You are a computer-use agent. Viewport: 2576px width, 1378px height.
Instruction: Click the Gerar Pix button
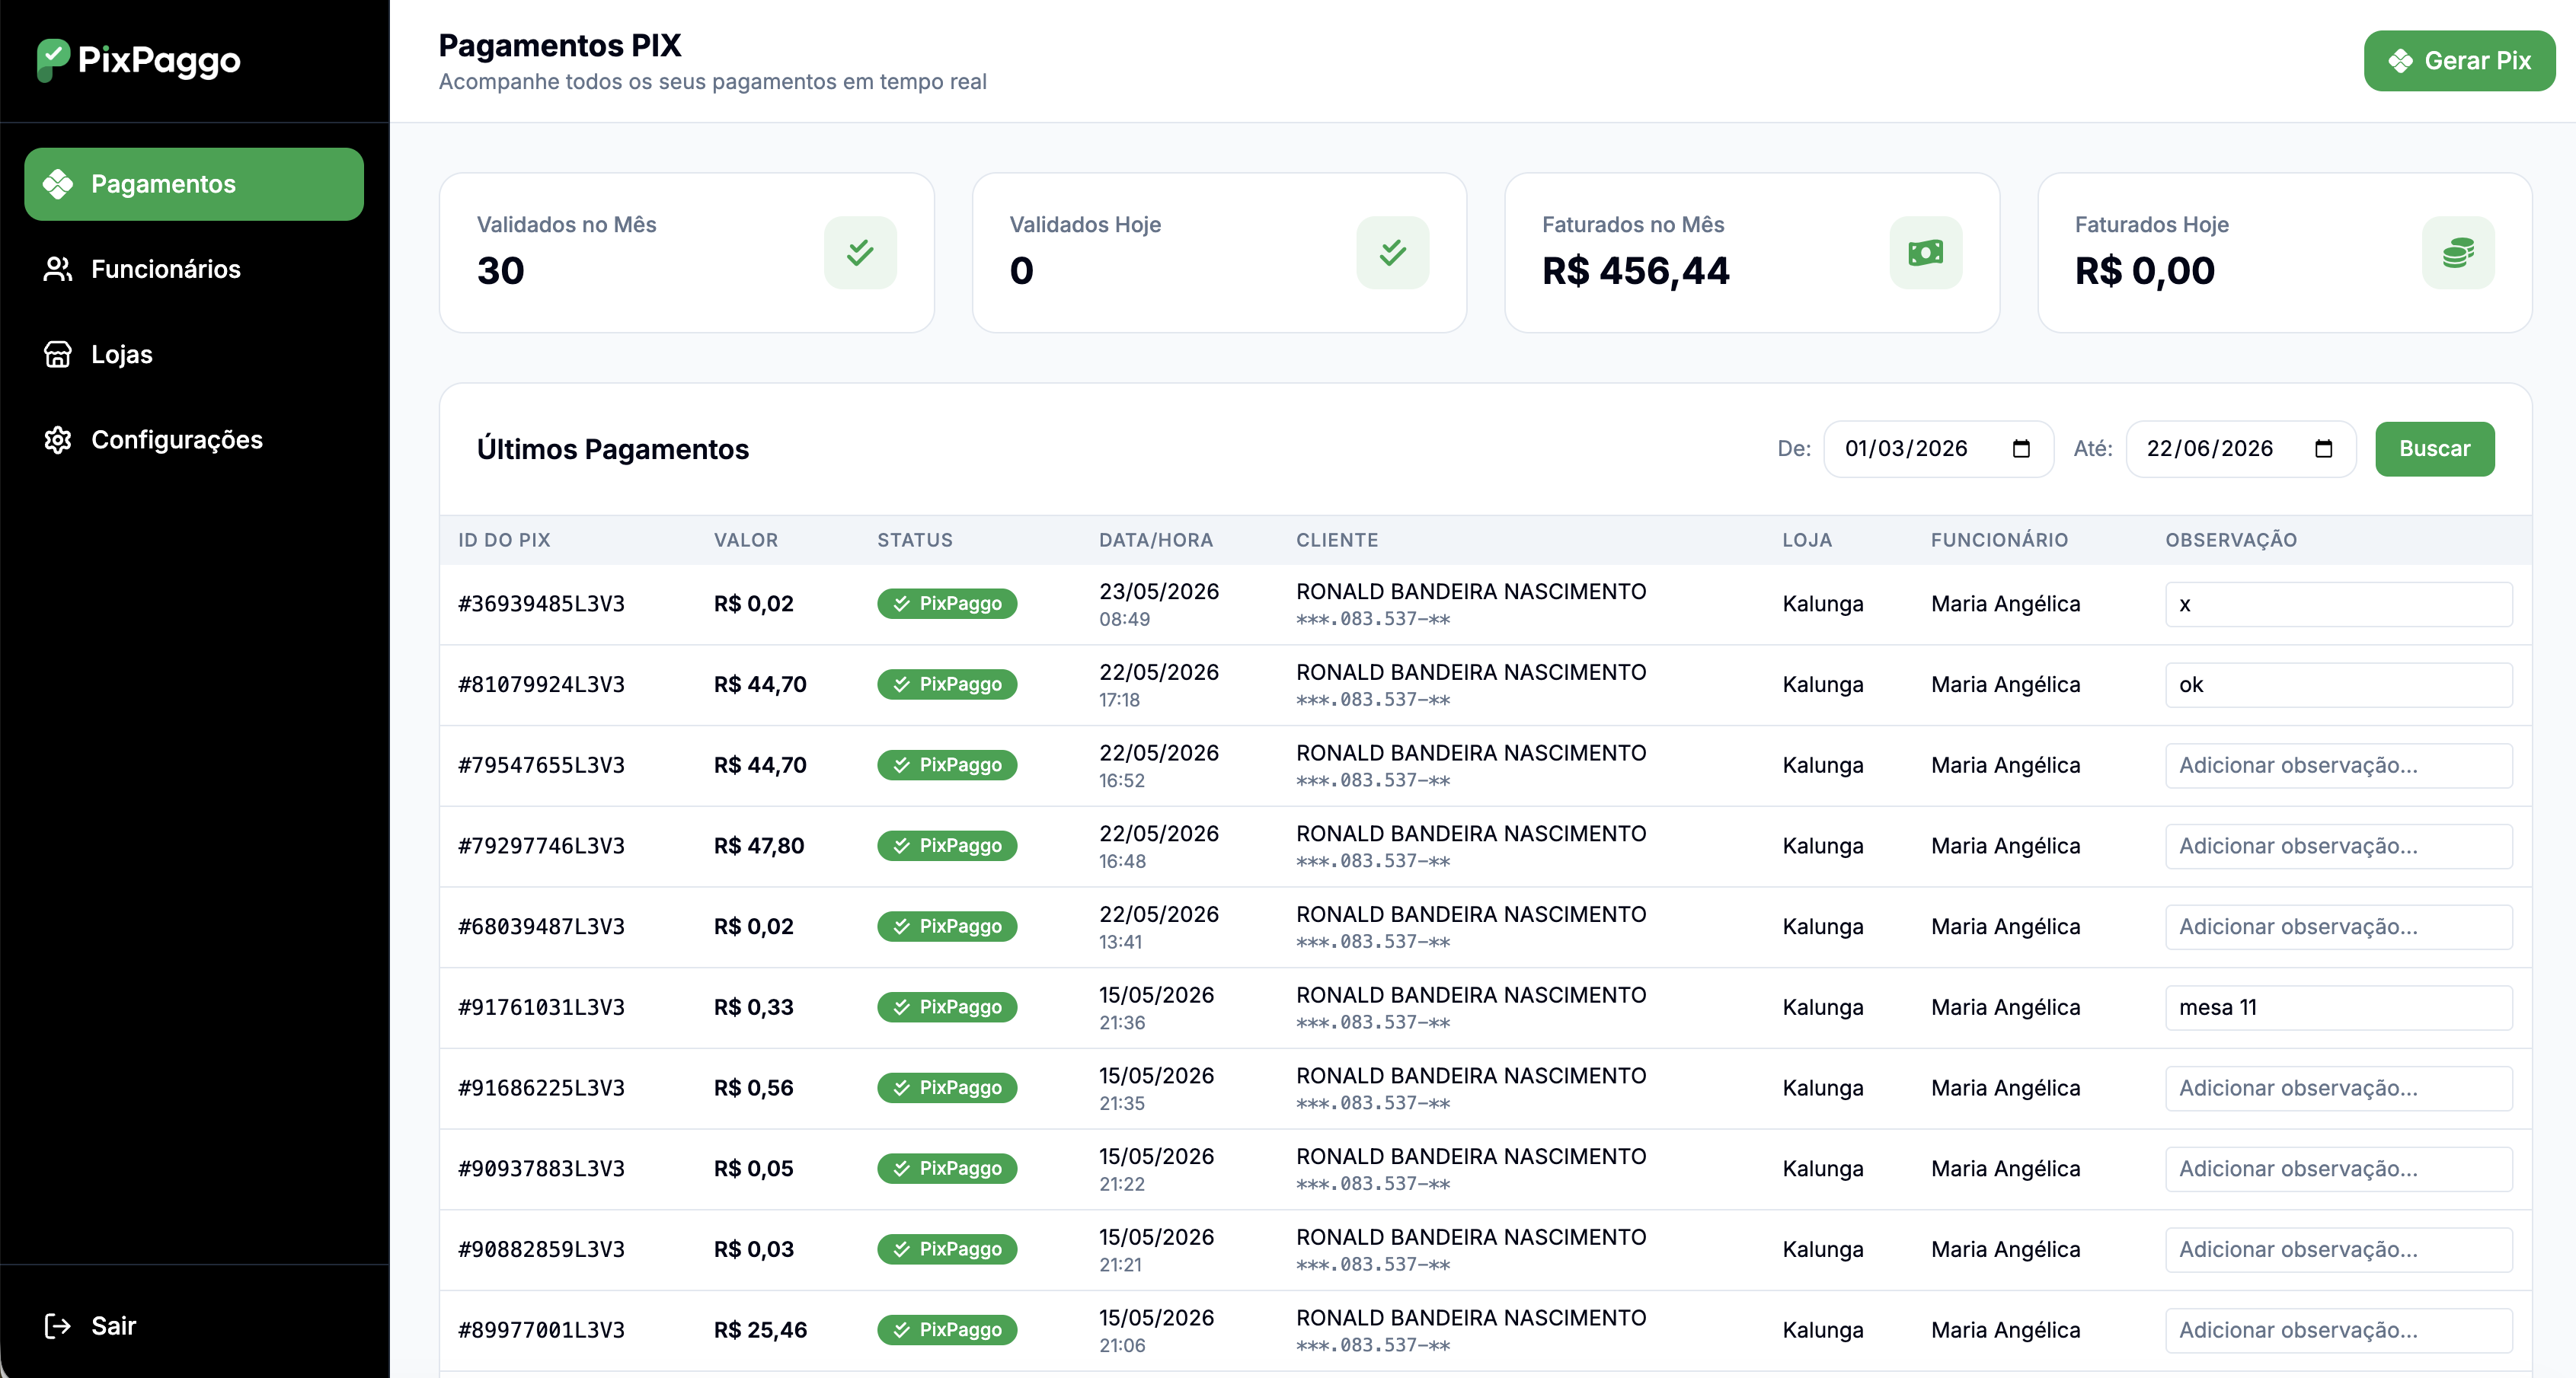pos(2459,61)
